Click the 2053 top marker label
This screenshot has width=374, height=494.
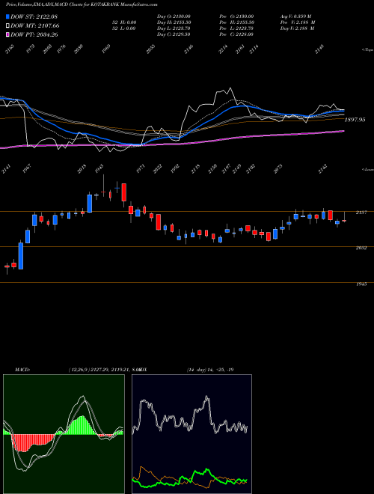(151, 49)
